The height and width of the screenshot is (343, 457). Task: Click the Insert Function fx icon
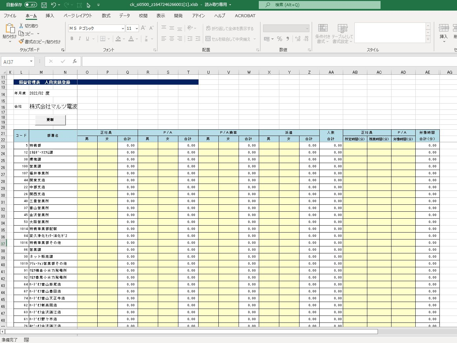click(75, 61)
